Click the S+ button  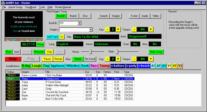[62, 37]
